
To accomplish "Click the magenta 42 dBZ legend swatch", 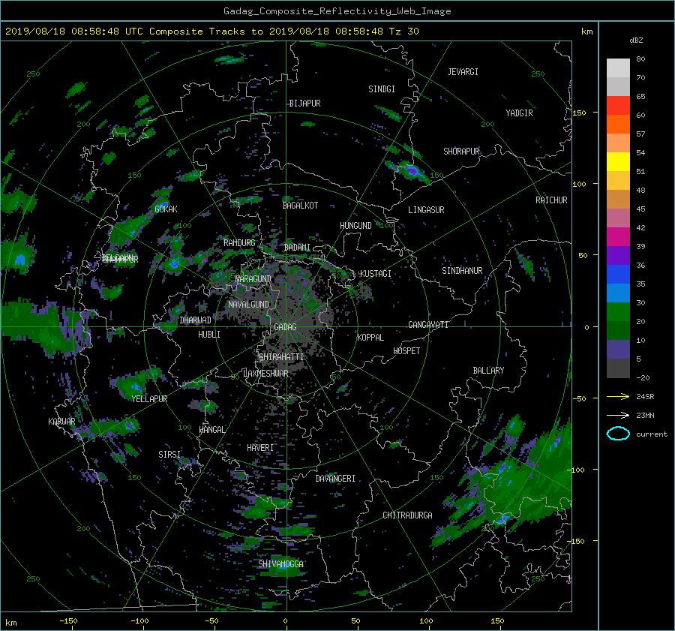I will (618, 236).
